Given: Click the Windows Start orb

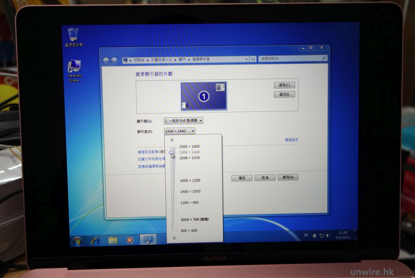Looking at the screenshot, I should point(77,241).
